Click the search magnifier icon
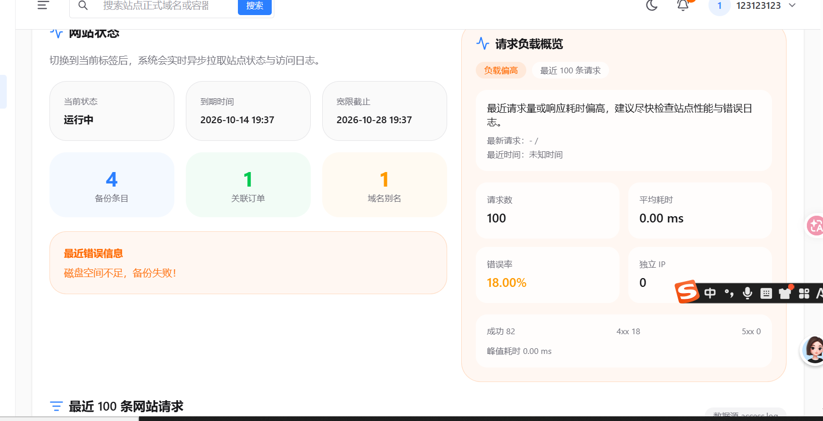Screen dimensions: 823x421 (83, 6)
